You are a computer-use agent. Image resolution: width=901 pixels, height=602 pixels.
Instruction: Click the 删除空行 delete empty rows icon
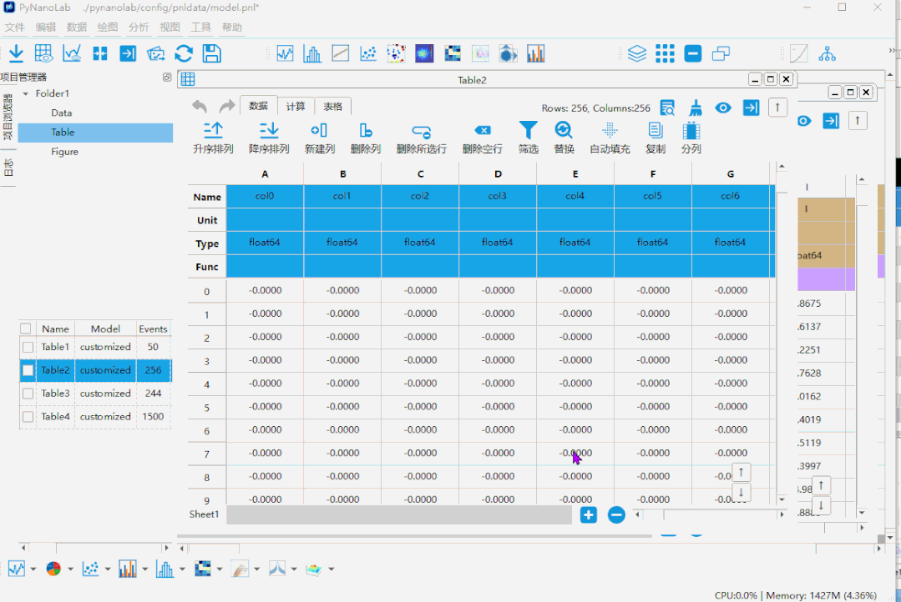coord(483,131)
